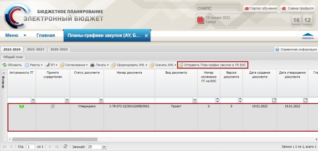The width and height of the screenshot is (318, 151).
Task: Go to last page button
Action: click(57, 147)
